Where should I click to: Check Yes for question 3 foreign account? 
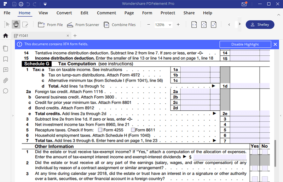(255, 179)
